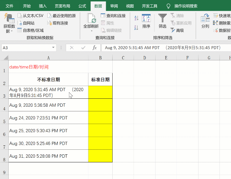The height and width of the screenshot is (179, 231).
Task: Click the 分列 (Text to Columns) icon
Action: click(x=205, y=20)
